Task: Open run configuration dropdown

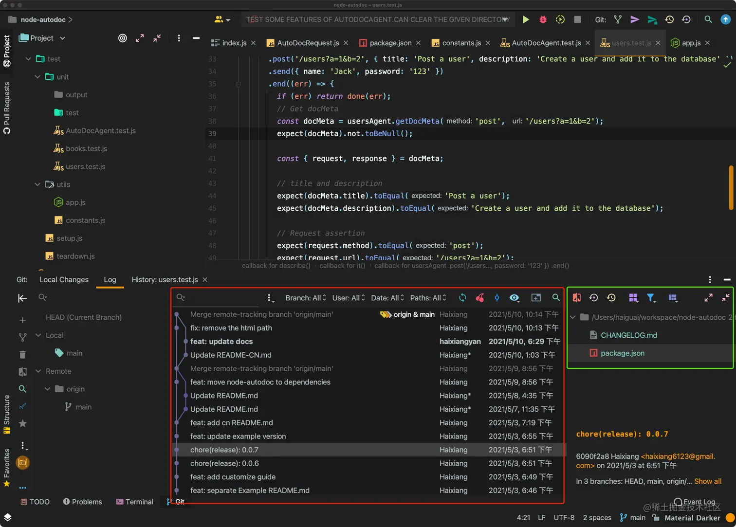Action: [x=377, y=19]
